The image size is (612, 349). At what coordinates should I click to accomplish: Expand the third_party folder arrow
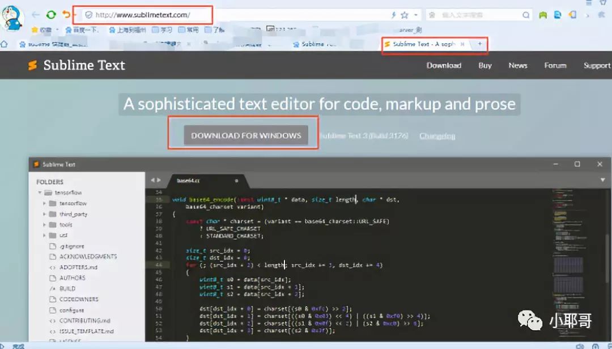tap(45, 214)
